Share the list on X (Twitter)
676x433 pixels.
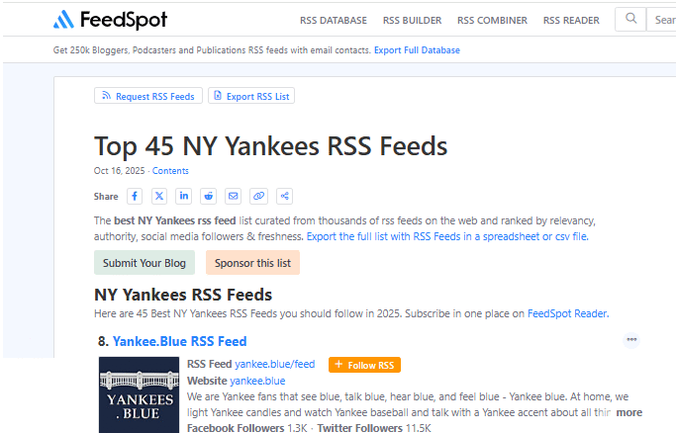point(159,196)
